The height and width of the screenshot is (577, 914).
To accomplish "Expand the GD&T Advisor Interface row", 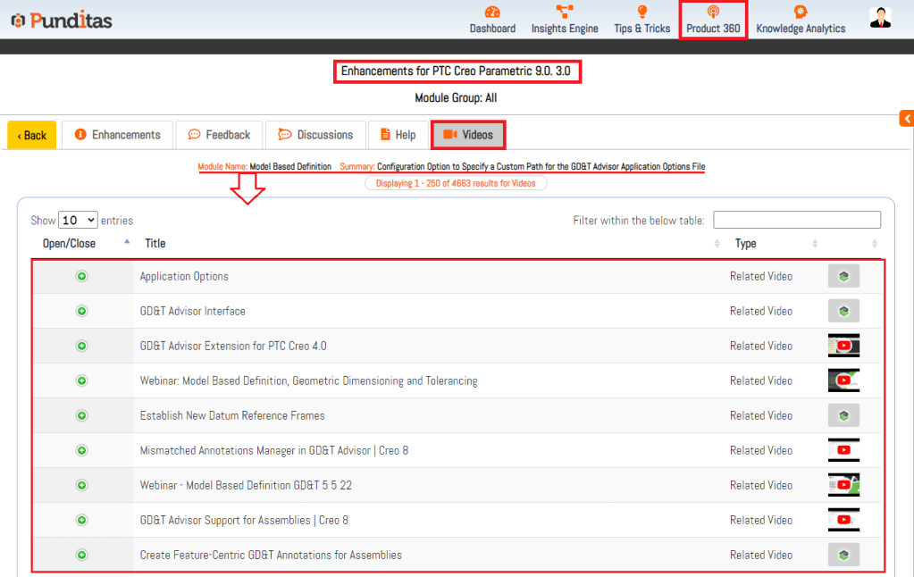I will point(81,312).
